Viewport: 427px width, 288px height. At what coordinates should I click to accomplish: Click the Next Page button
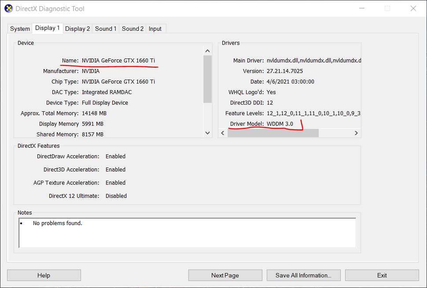pyautogui.click(x=225, y=275)
